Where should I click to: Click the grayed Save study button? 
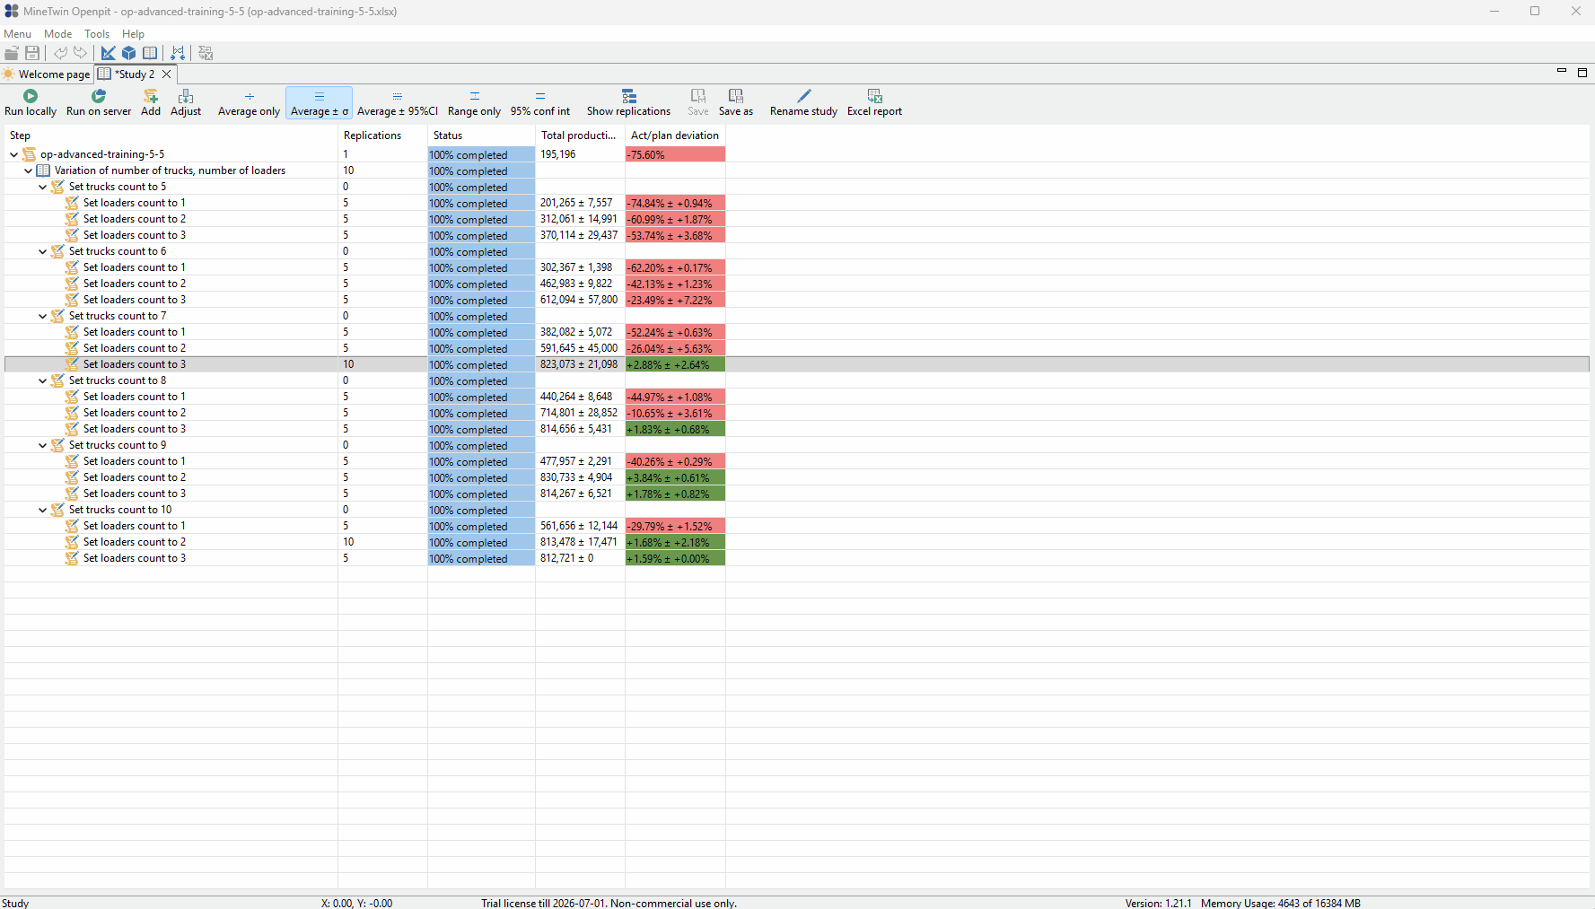point(698,103)
